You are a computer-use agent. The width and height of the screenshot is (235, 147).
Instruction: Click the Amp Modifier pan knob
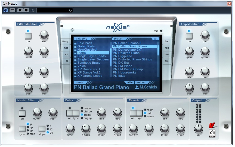(205, 35)
